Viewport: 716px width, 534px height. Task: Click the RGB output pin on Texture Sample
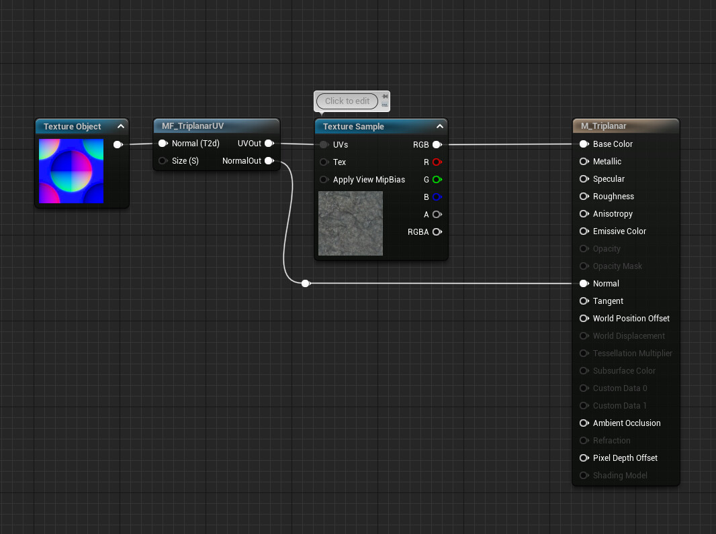click(437, 144)
